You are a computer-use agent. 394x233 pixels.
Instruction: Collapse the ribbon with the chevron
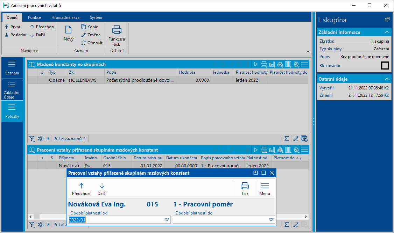[308, 52]
